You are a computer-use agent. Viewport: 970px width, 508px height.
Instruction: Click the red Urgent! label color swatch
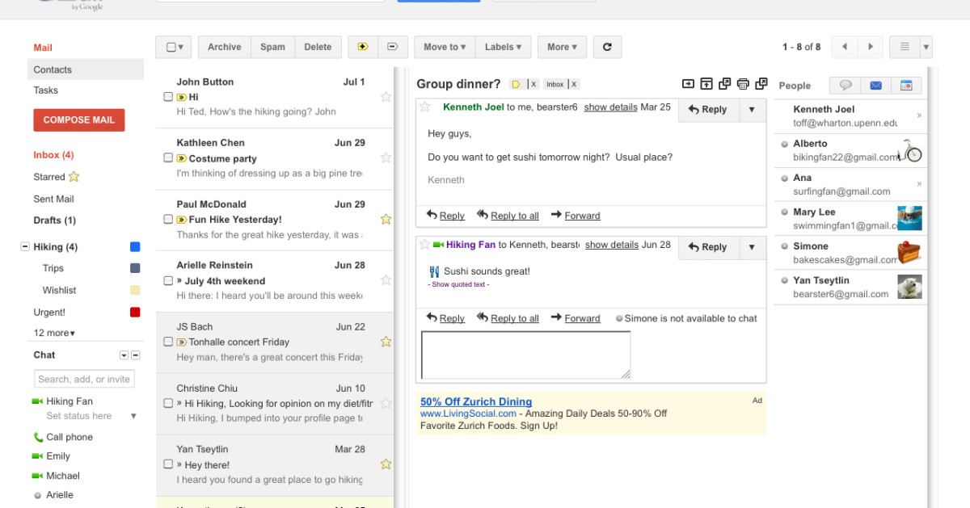coord(135,313)
